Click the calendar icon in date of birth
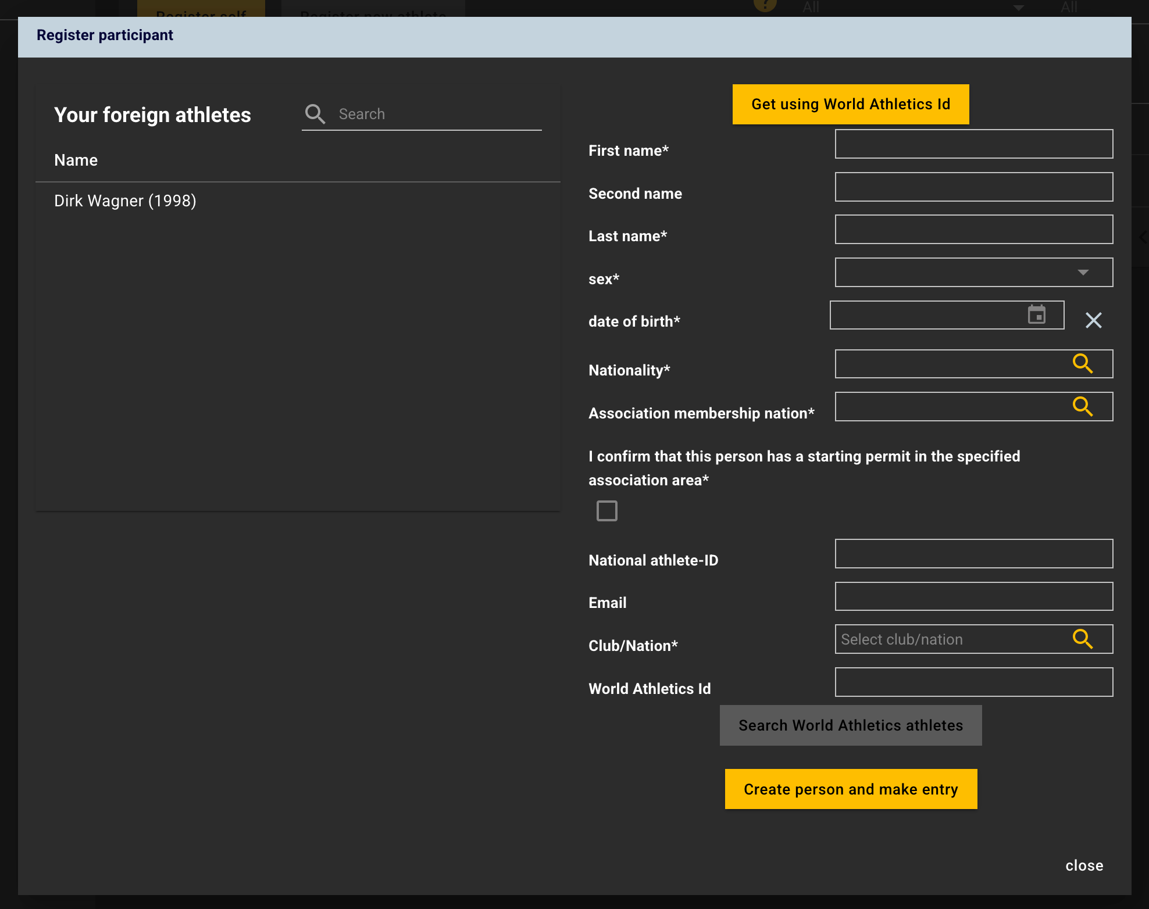 click(1036, 315)
